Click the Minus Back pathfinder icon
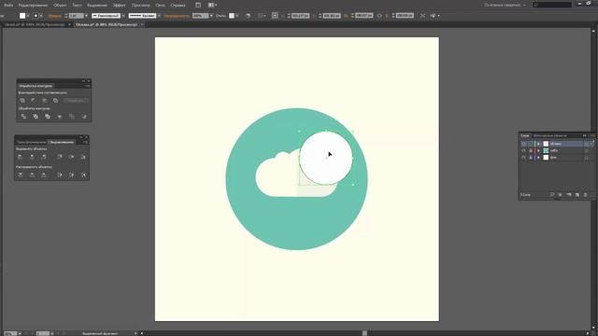 (x=84, y=116)
